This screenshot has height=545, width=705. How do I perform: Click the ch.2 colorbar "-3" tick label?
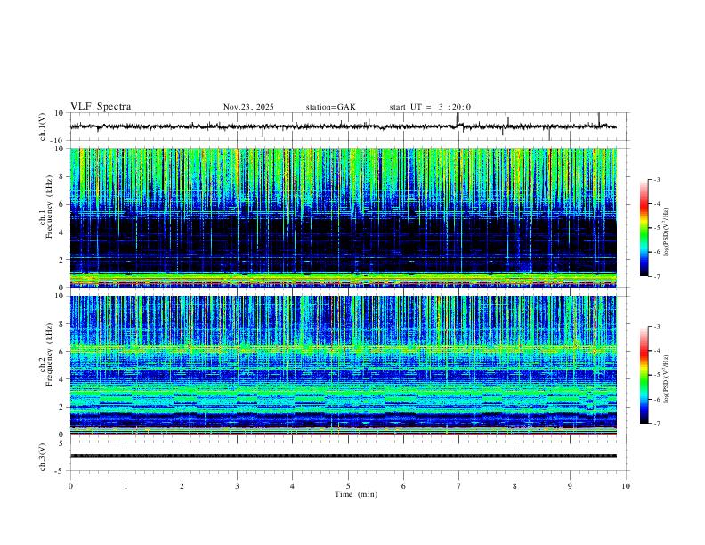pyautogui.click(x=657, y=327)
